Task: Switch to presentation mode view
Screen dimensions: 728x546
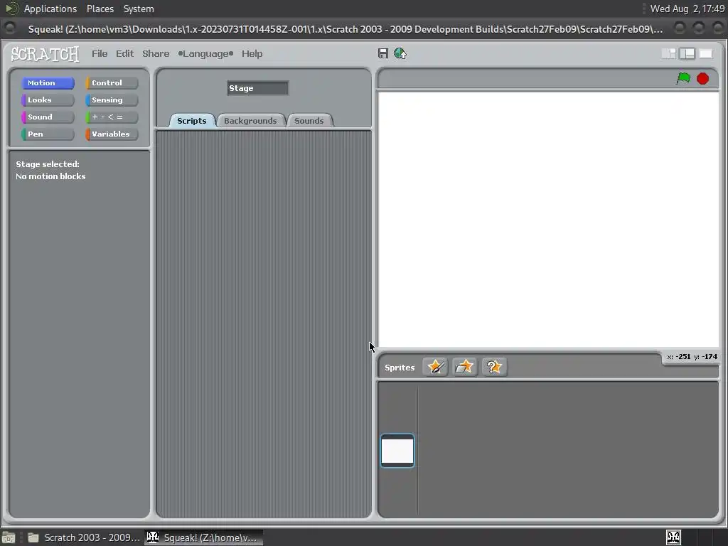Action: [x=706, y=53]
